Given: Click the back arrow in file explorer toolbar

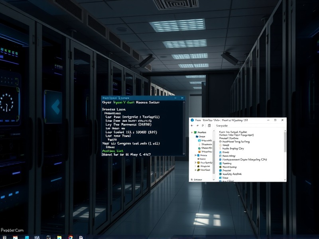Looking at the screenshot, I should point(193,125).
